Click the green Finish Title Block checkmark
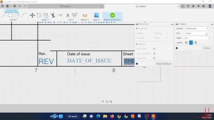This screenshot has width=214, height=120. [112, 15]
